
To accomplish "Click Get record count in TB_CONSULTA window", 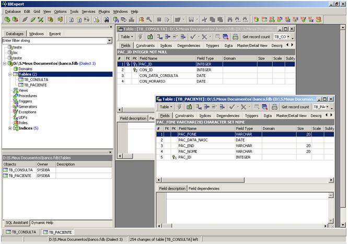I will point(256,37).
